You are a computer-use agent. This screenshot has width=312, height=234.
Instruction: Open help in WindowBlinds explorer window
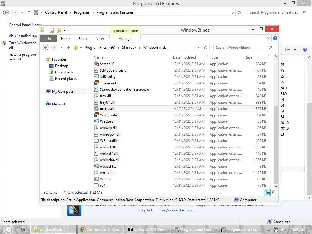[275, 38]
